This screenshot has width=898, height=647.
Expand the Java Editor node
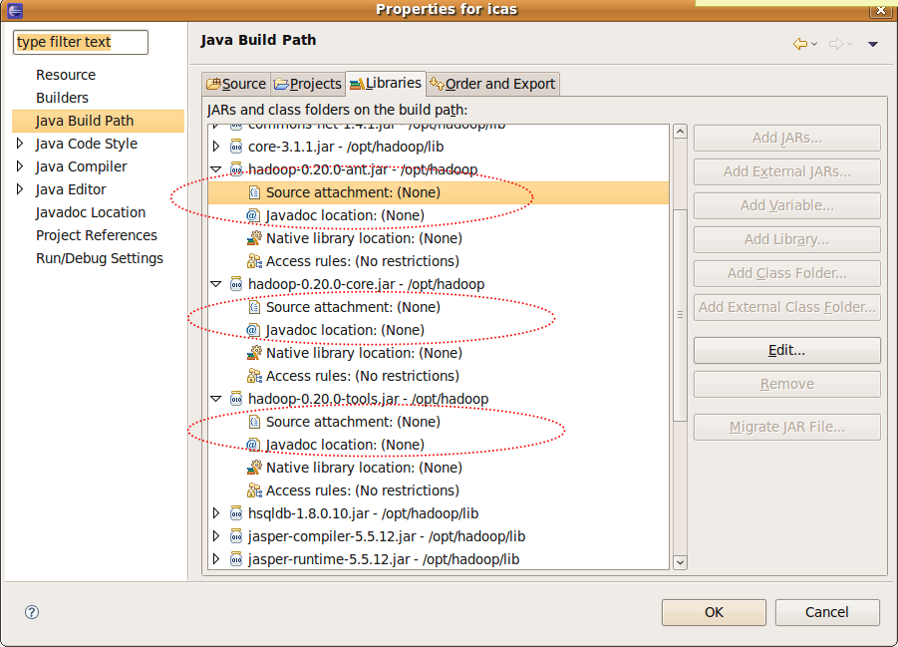point(20,189)
